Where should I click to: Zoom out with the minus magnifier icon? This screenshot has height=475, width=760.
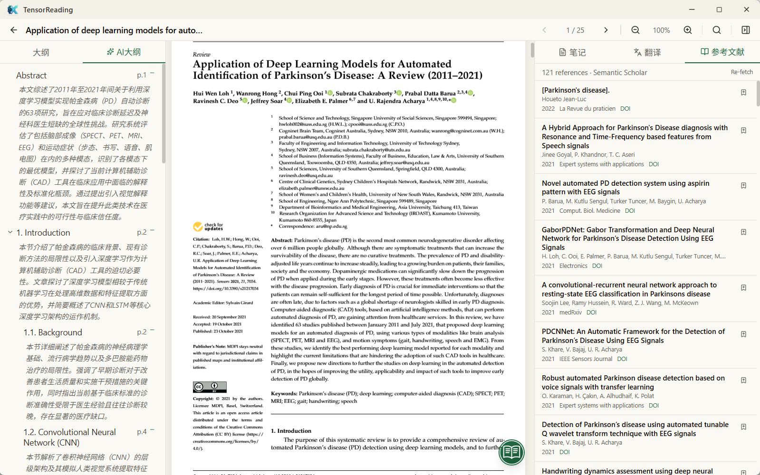[635, 30]
